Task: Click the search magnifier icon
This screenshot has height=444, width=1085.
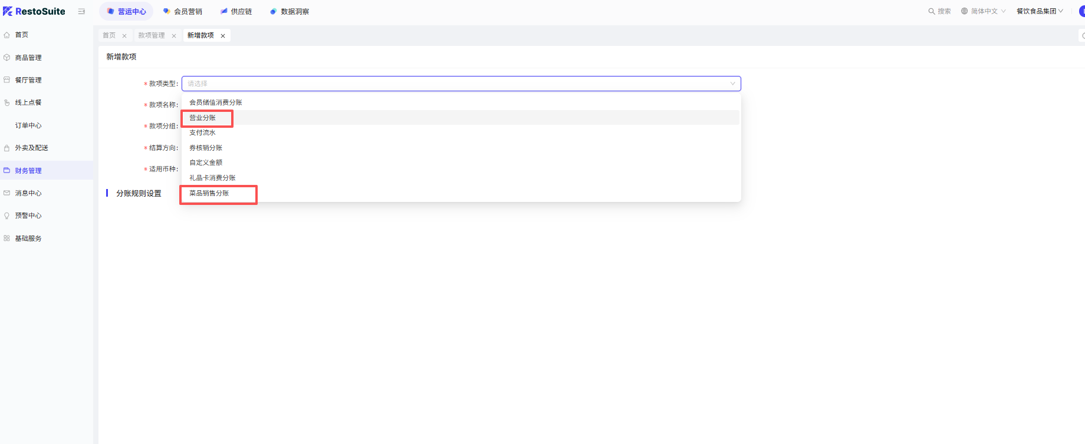Action: click(x=932, y=11)
